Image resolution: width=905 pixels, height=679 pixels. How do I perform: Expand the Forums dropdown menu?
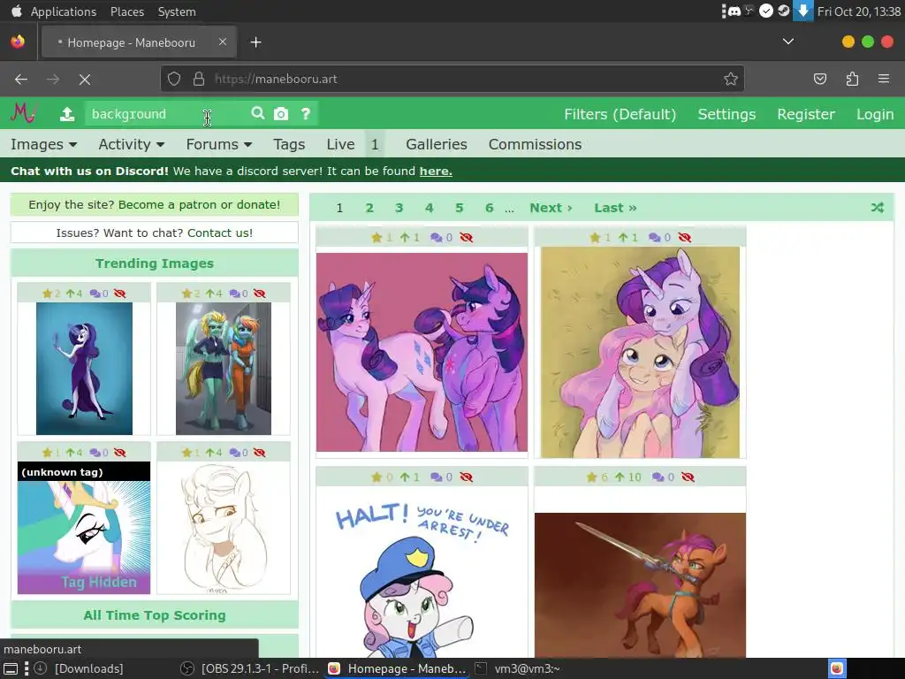tap(219, 144)
